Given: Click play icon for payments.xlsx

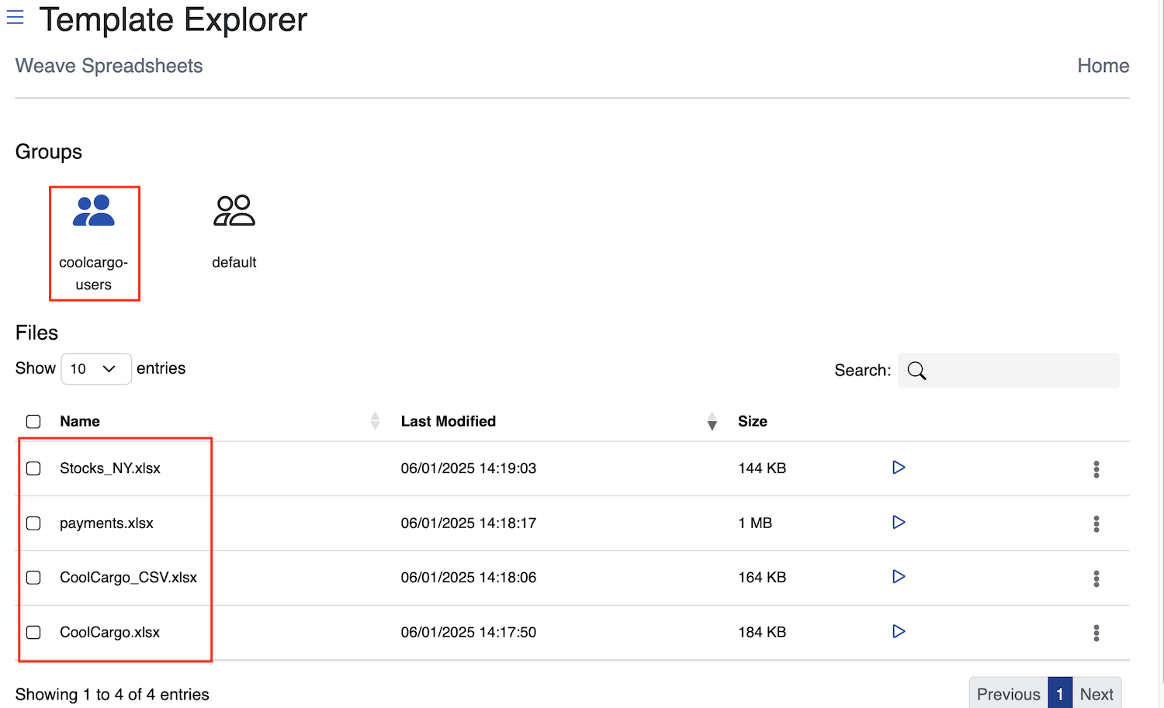Looking at the screenshot, I should 899,523.
